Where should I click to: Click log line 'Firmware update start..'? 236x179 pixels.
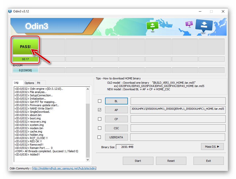pyautogui.click(x=37, y=105)
